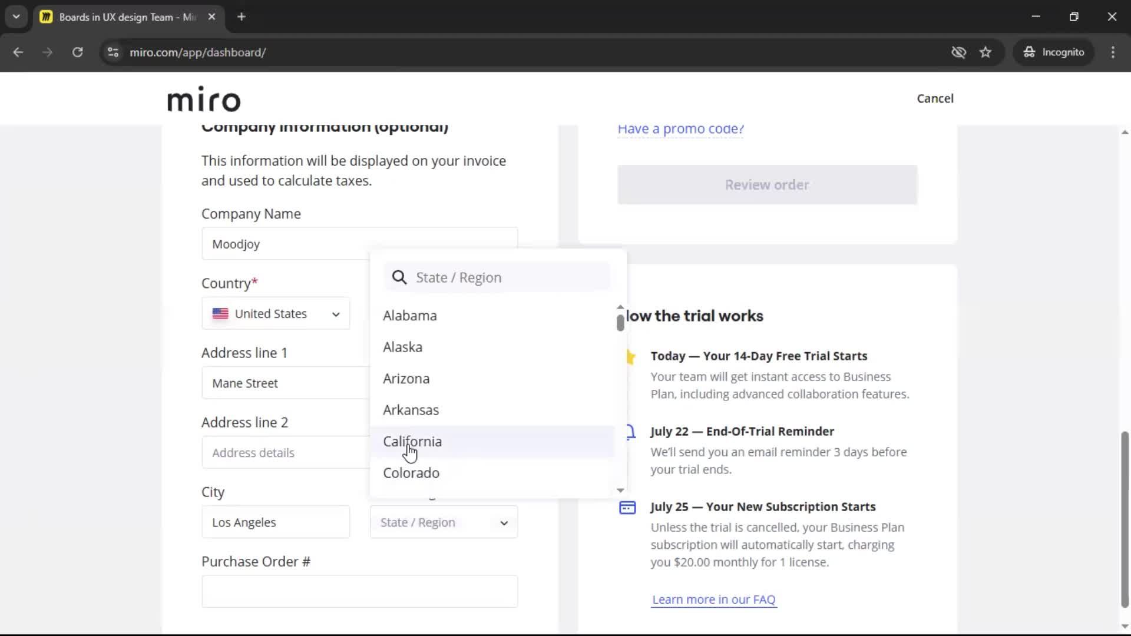Click the page scroll down arrow
The image size is (1131, 636).
coord(1125,626)
